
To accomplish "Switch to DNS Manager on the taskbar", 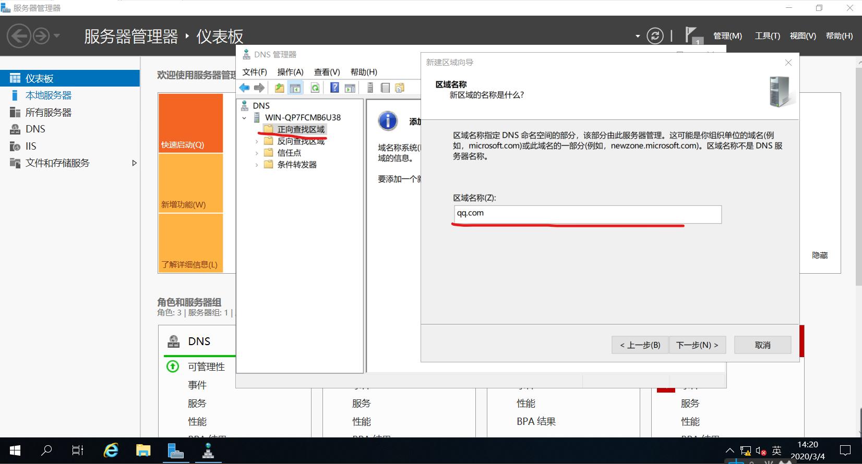I will pos(208,450).
